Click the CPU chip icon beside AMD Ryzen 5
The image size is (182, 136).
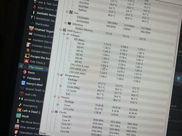pos(64,30)
